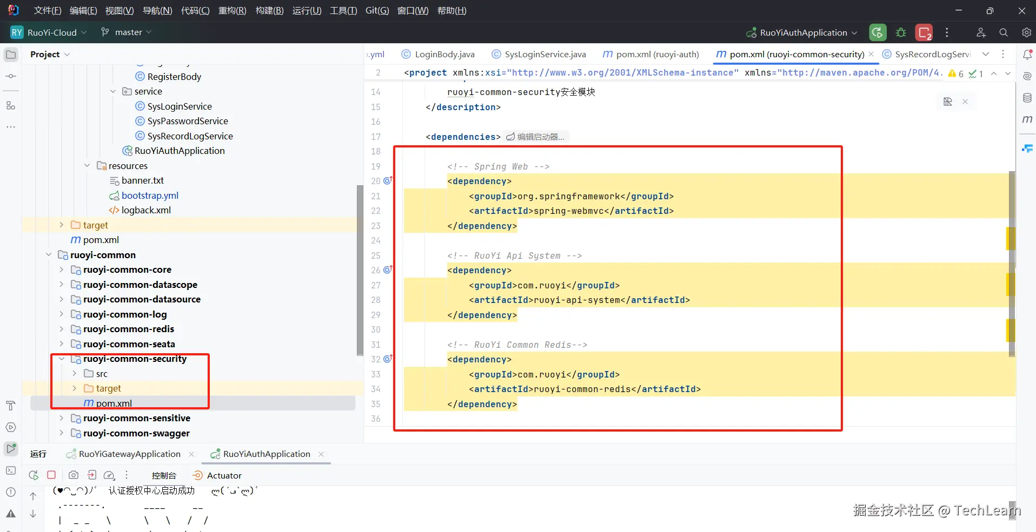Open the Build hammer tool window
This screenshot has width=1036, height=532.
(x=11, y=406)
